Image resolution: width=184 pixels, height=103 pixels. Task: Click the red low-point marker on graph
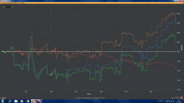pyautogui.click(x=68, y=84)
